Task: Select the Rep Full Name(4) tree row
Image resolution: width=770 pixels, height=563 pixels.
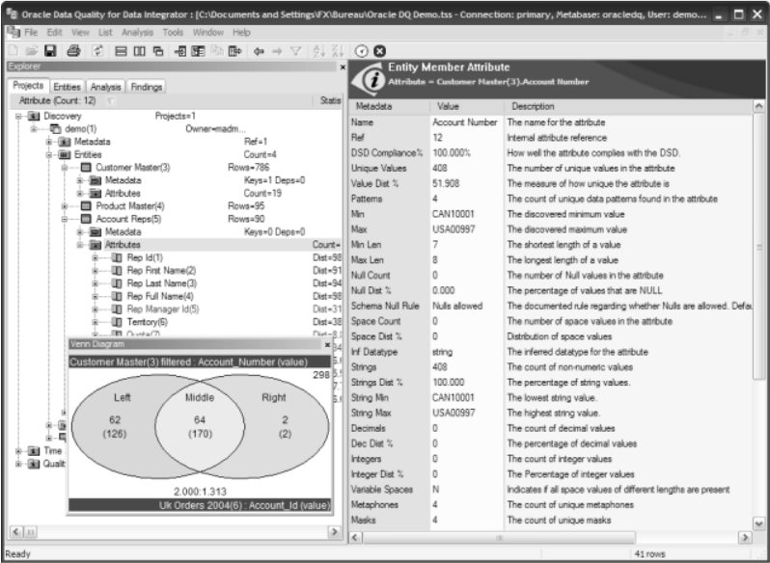Action: [160, 297]
